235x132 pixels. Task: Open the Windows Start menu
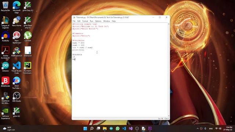click(85, 129)
